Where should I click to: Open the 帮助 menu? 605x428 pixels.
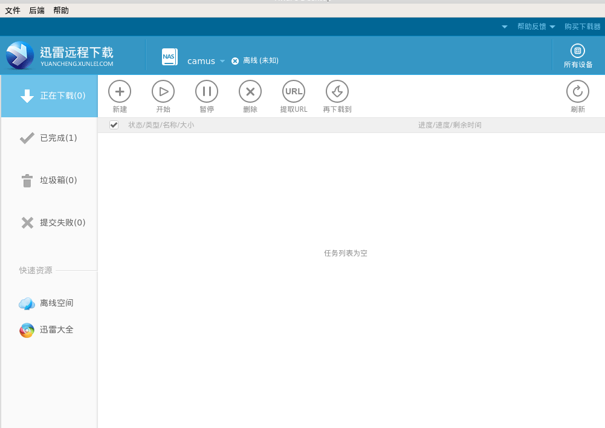61,10
